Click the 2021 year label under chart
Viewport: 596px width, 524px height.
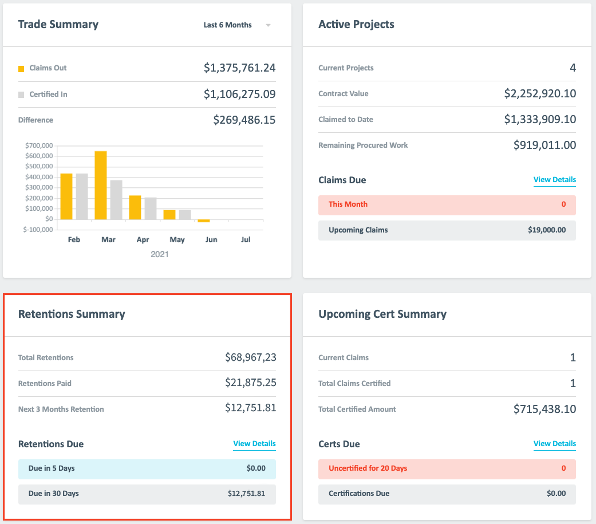(160, 254)
